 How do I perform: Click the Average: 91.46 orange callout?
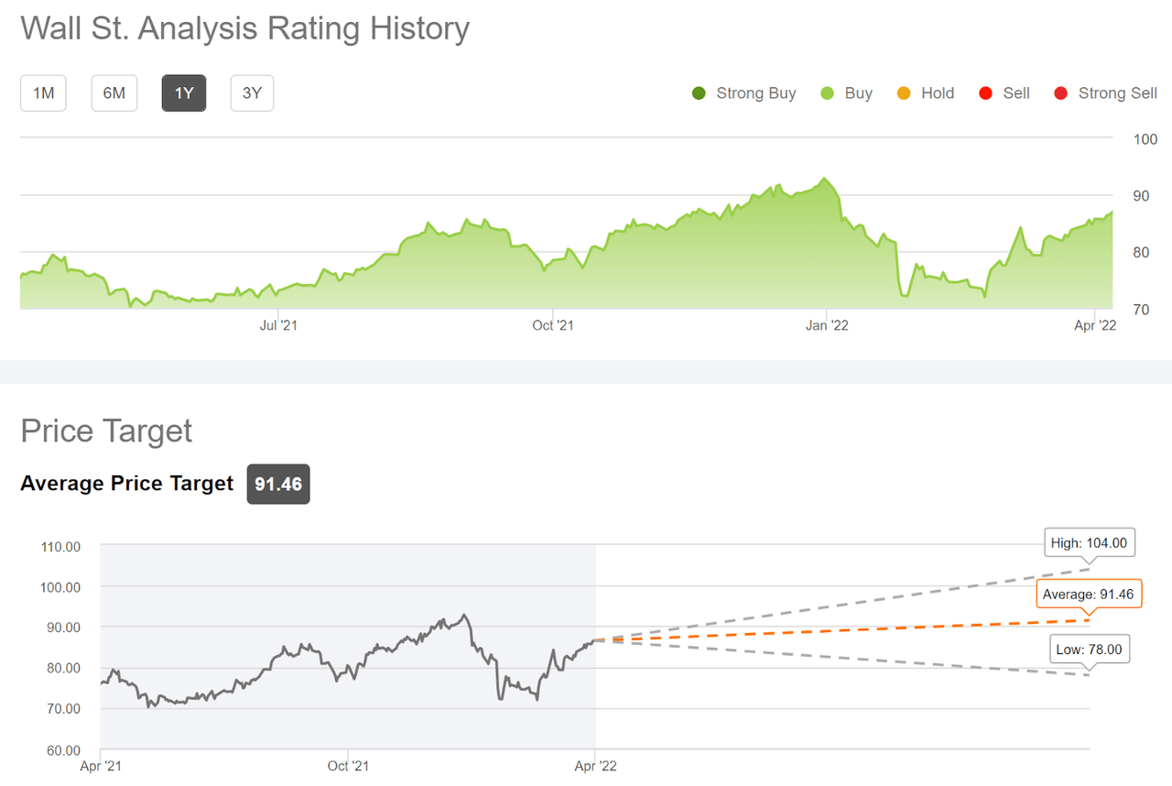click(x=1090, y=595)
